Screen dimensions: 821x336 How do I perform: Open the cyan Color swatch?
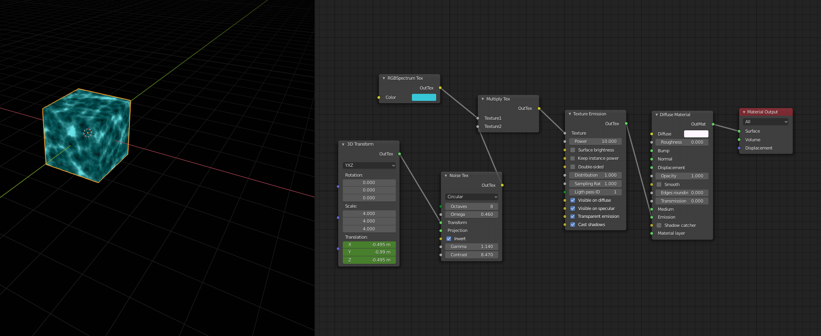pyautogui.click(x=424, y=97)
